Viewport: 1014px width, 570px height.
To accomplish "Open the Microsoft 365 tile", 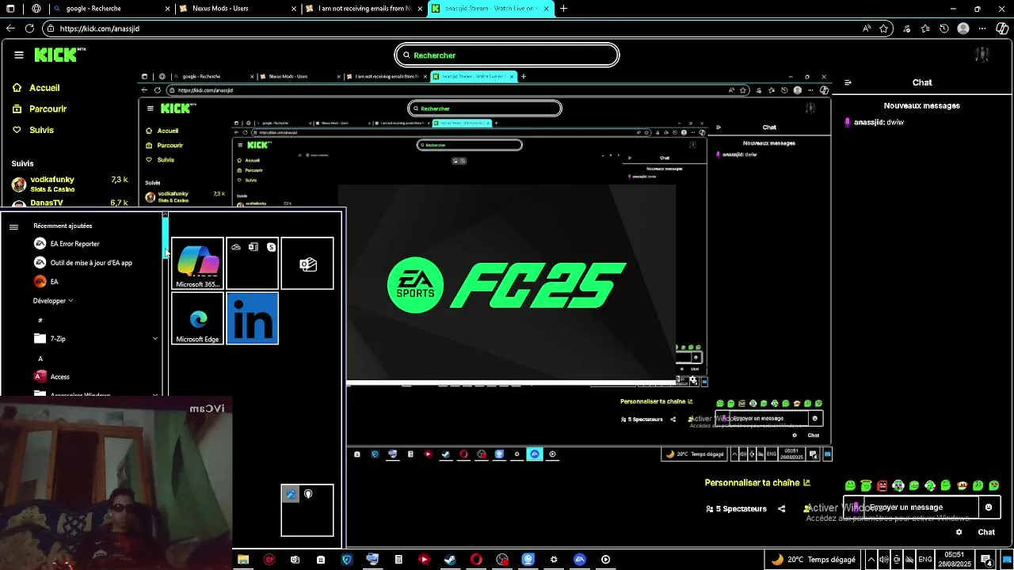I will (x=197, y=264).
